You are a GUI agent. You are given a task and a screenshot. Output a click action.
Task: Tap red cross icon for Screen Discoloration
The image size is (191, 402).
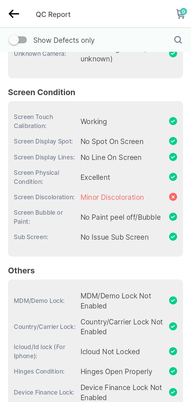(x=173, y=197)
